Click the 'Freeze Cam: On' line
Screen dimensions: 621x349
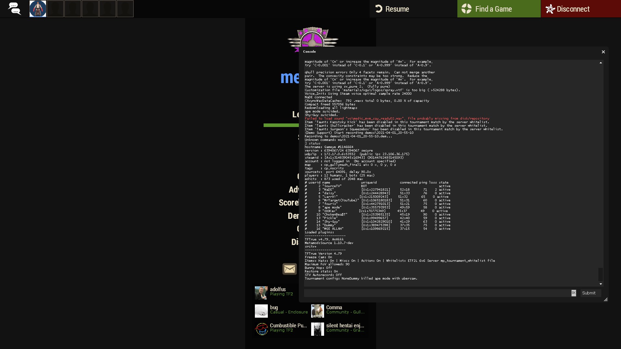coord(318,257)
